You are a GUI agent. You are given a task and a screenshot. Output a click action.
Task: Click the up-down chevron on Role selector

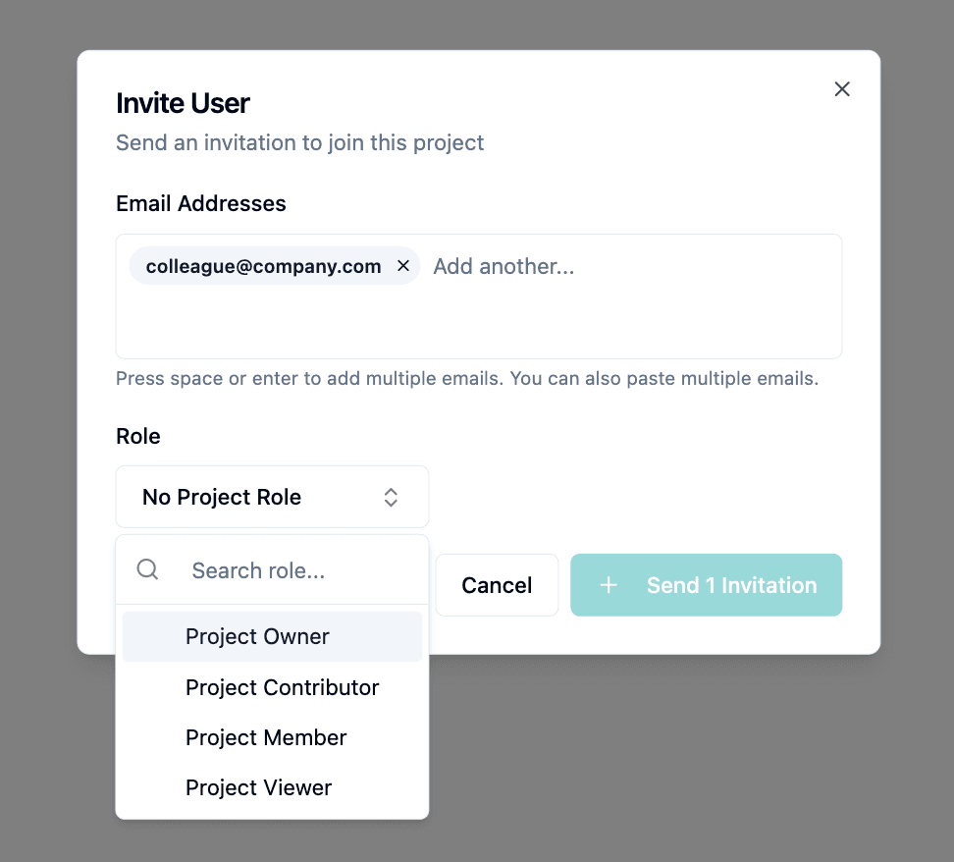391,497
